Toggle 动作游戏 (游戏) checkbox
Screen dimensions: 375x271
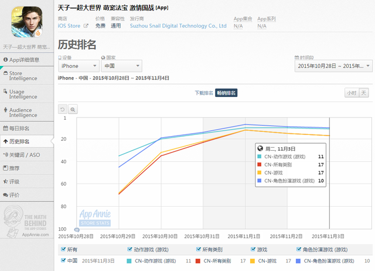point(129,249)
